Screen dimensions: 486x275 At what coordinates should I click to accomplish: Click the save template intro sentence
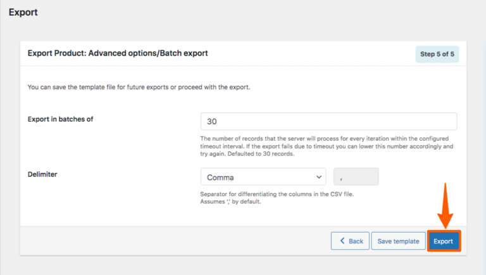[x=139, y=87]
